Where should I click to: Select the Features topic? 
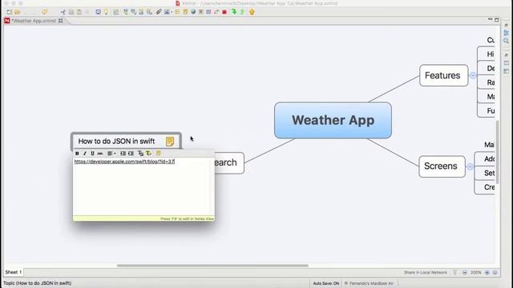click(x=443, y=75)
